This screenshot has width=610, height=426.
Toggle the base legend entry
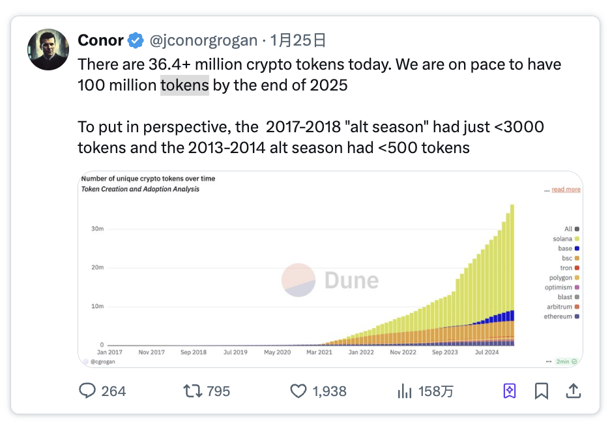[x=568, y=248]
